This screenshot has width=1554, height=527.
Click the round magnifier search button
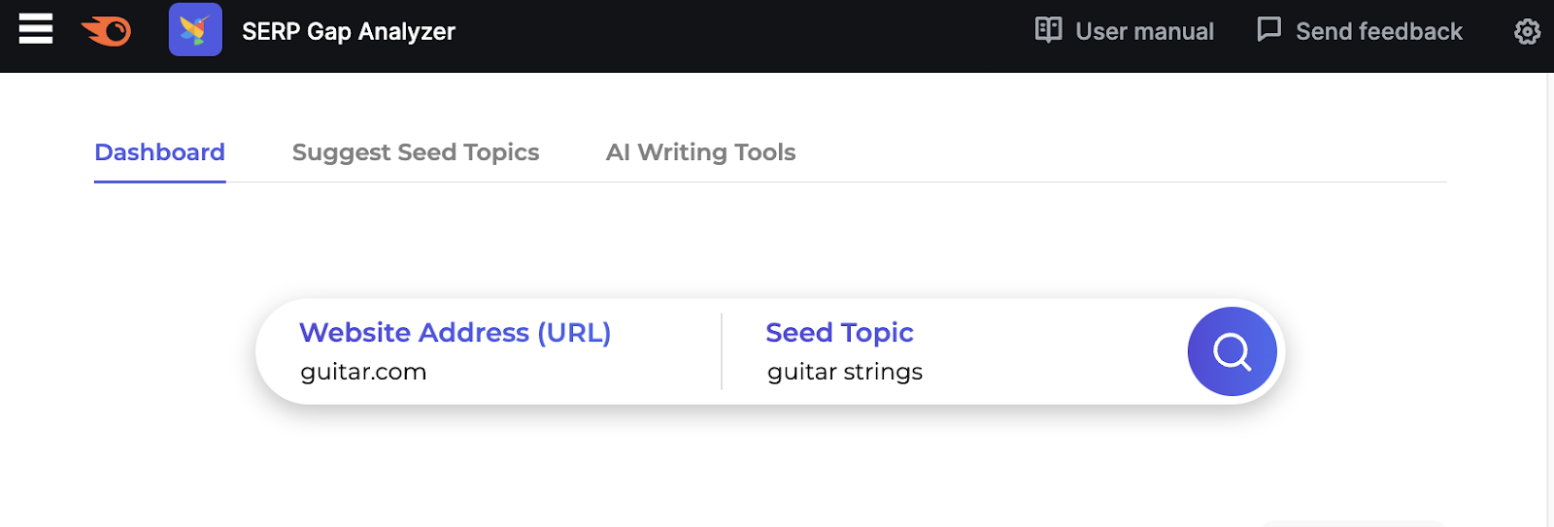click(x=1232, y=351)
